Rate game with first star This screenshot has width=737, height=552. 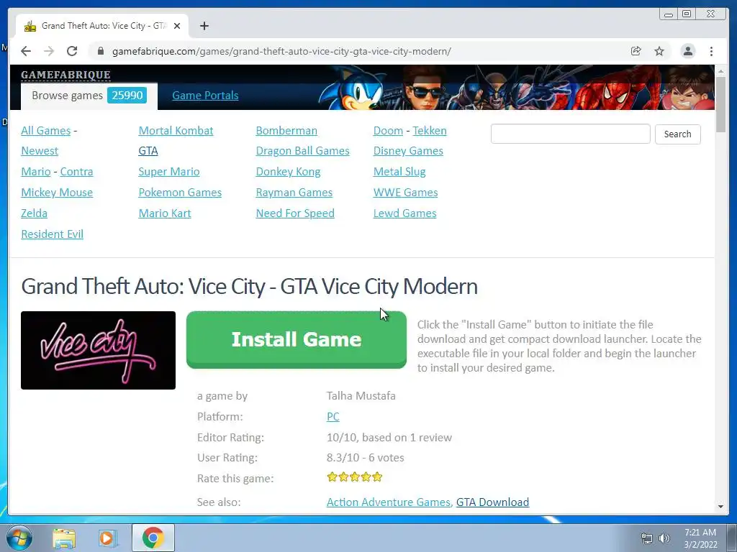pos(333,477)
